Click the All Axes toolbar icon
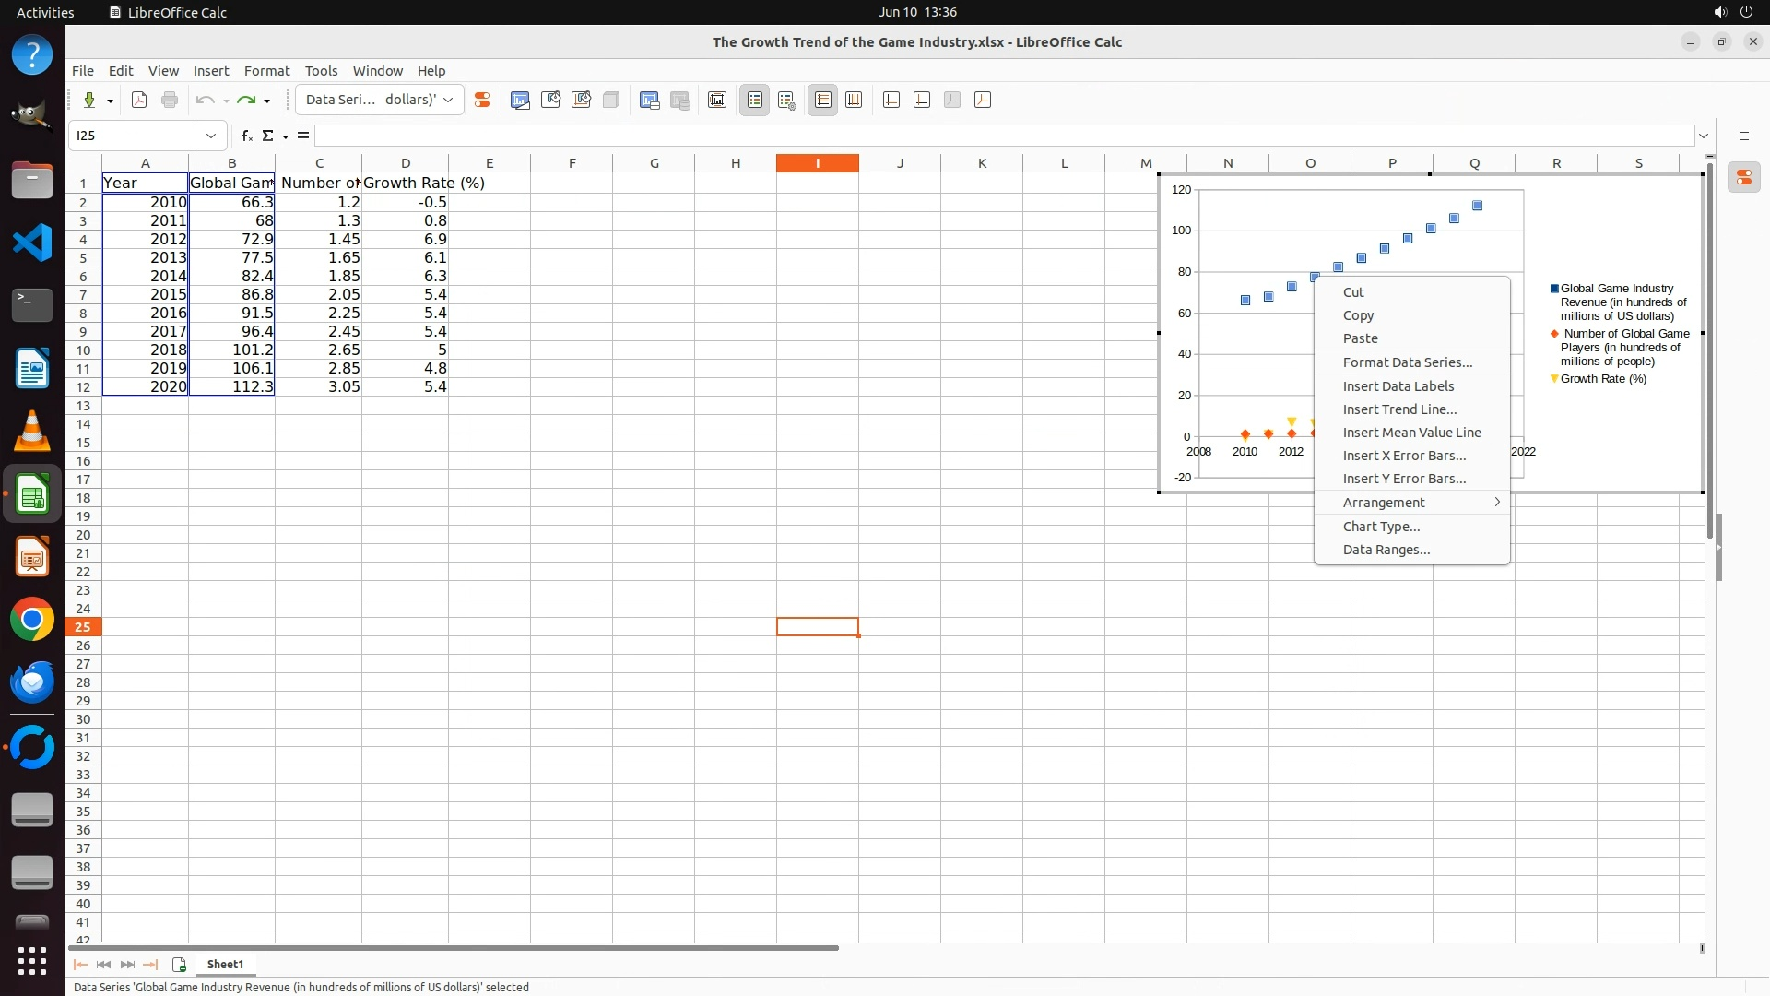Viewport: 1770px width, 996px height. pos(983,100)
